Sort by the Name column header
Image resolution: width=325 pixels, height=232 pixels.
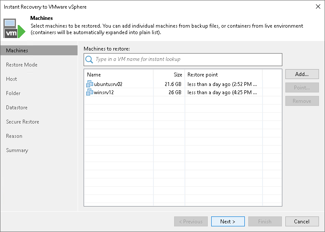(x=119, y=75)
